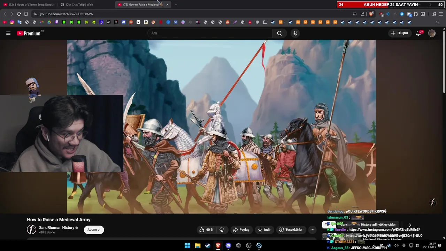Open the Brave playlist music icon
Screen dimensions: 446x251
[434, 14]
